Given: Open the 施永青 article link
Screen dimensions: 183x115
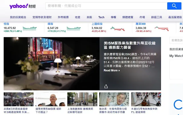Looking at the screenshot, I should [x=113, y=110].
